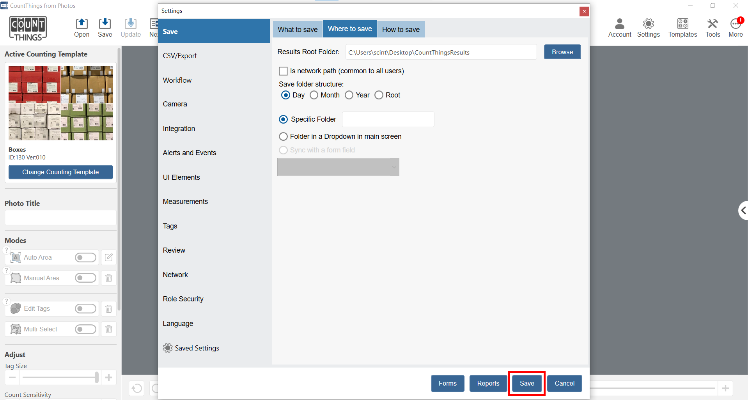Click the Tag Size slider handle
Image resolution: width=748 pixels, height=400 pixels.
click(97, 377)
